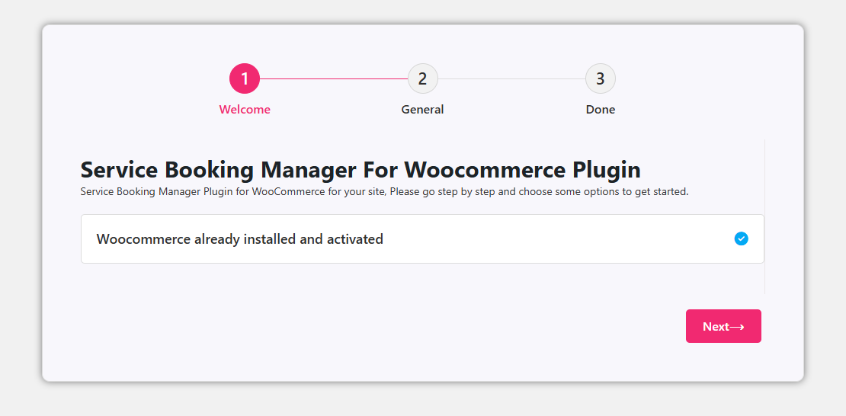Screen dimensions: 846x416
Task: Click the Welcome step label
Action: [245, 110]
